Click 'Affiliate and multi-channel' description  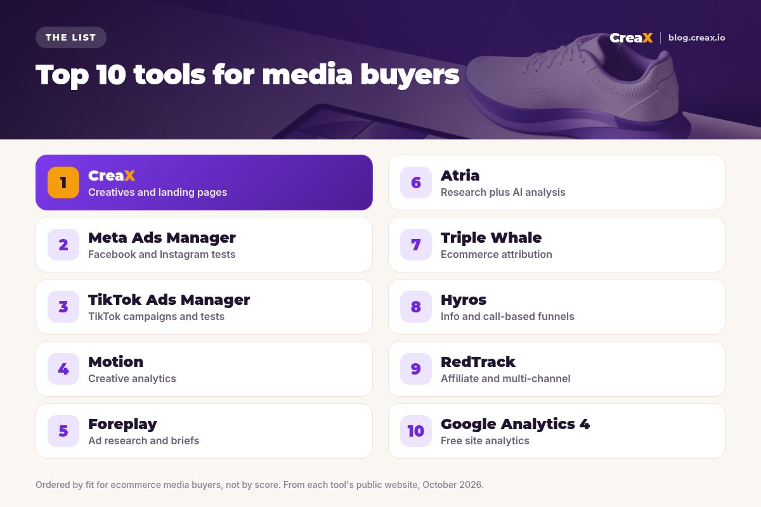click(505, 378)
